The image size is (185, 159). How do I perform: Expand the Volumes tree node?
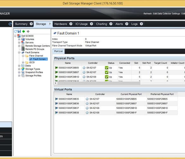pyautogui.click(x=19, y=39)
